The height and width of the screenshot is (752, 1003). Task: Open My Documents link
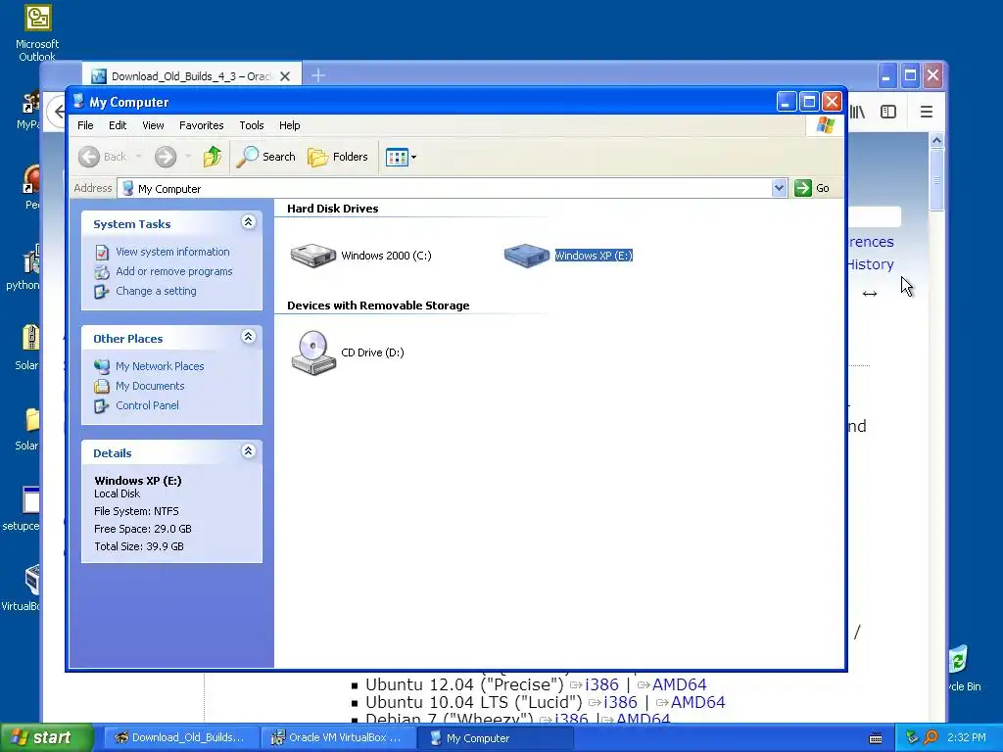point(150,386)
